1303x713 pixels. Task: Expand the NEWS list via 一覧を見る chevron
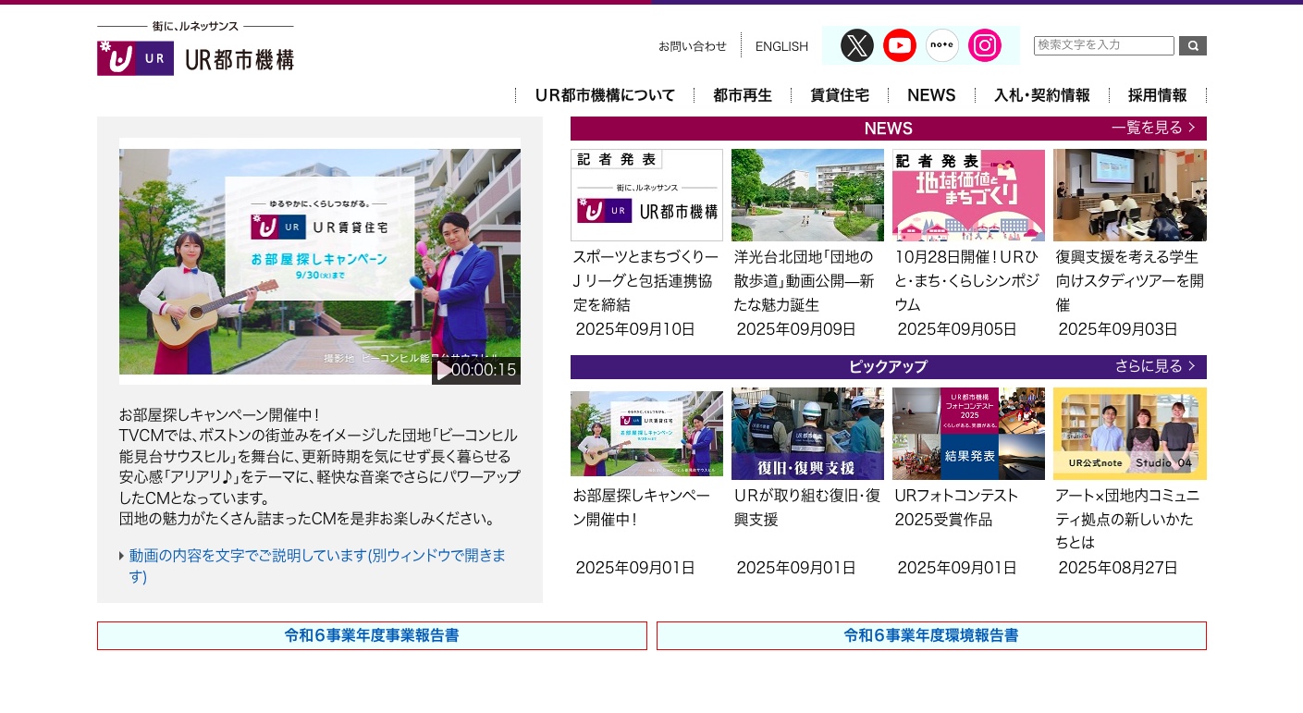1153,128
